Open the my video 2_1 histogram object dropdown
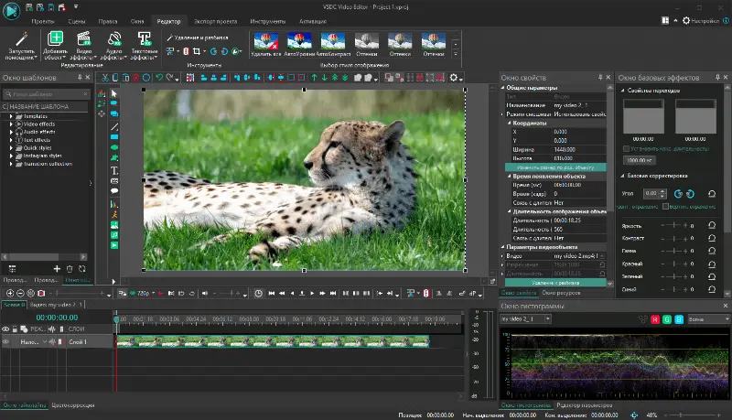 click(x=525, y=319)
